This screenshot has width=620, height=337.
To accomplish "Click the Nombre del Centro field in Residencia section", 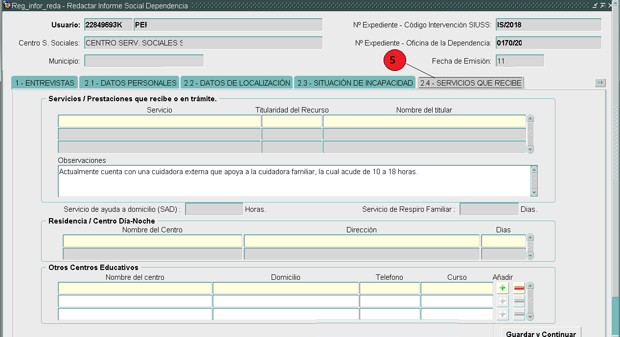I will (x=152, y=240).
